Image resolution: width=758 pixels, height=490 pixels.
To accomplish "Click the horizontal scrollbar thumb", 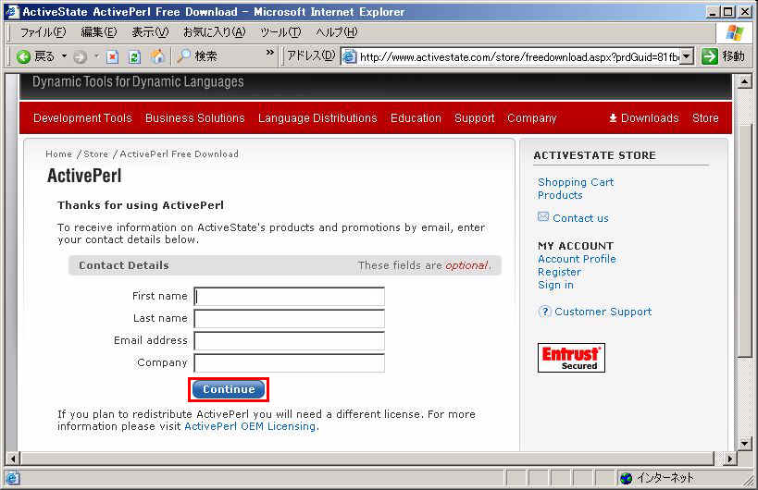I will click(x=367, y=459).
